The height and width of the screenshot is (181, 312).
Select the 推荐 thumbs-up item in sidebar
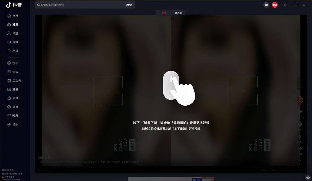coord(13,24)
